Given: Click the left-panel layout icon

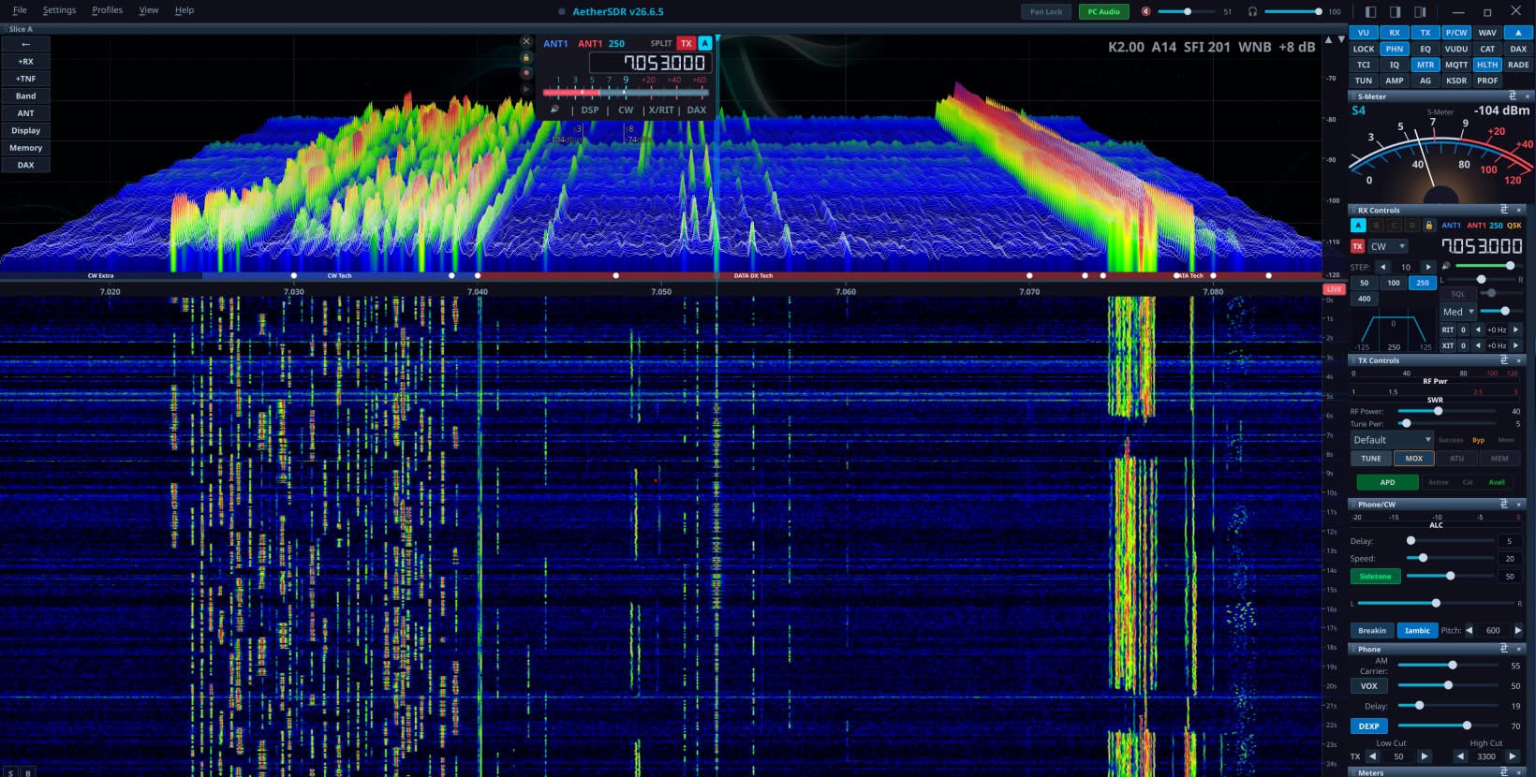Looking at the screenshot, I should coord(1370,11).
